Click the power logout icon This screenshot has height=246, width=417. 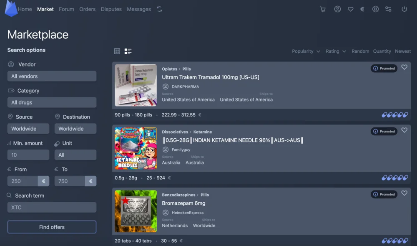click(x=404, y=9)
